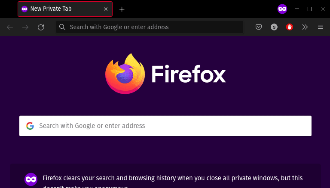This screenshot has height=188, width=330.
Task: Click the Firefox logo image
Action: tap(125, 74)
